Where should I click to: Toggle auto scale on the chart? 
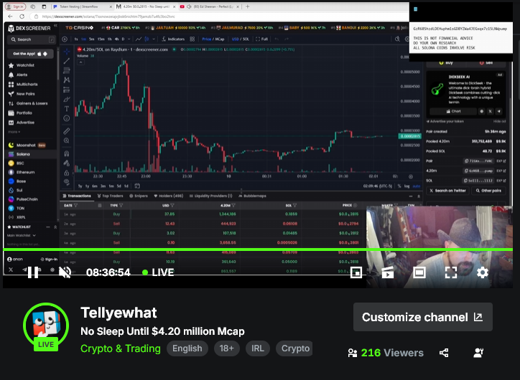coord(416,186)
